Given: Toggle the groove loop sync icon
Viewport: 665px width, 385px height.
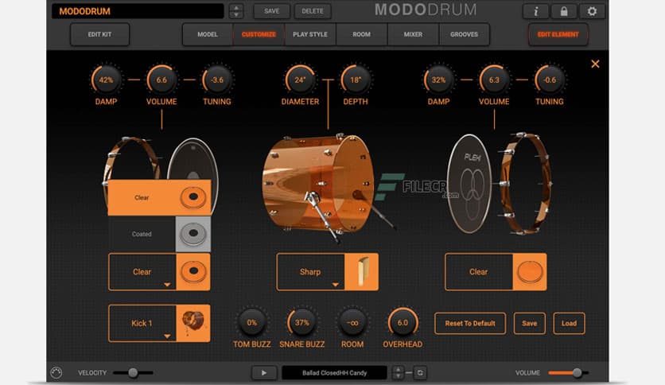Looking at the screenshot, I should [420, 373].
